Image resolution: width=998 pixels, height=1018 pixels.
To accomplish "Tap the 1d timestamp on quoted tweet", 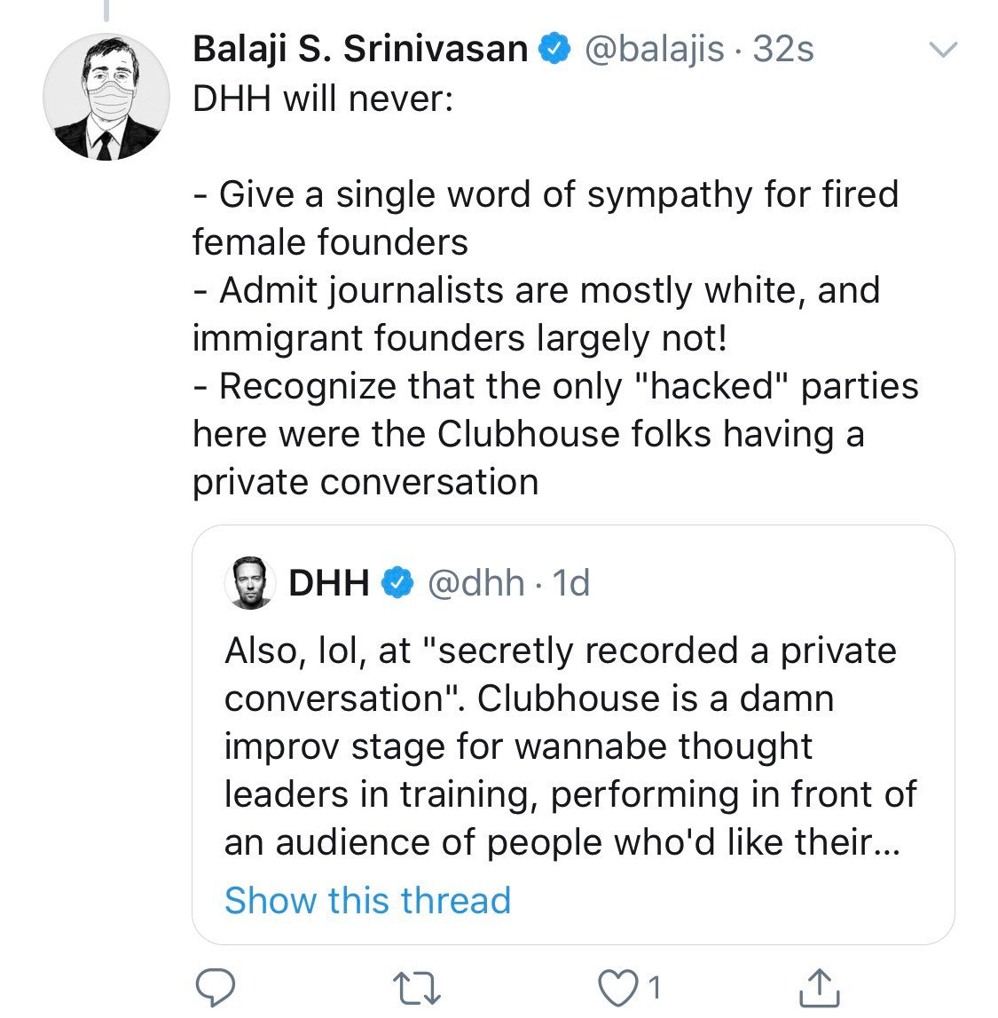I will tap(571, 582).
